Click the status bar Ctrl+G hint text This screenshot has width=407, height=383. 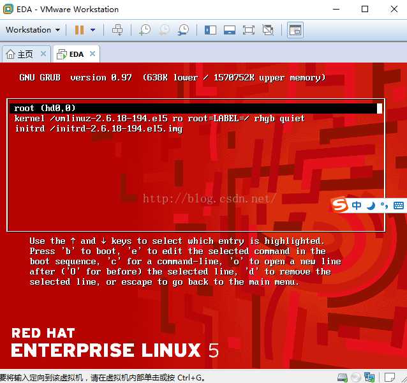click(102, 377)
